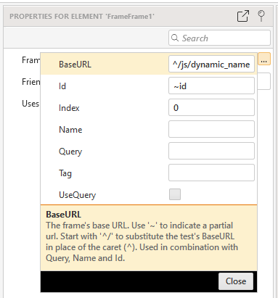278x298 pixels.
Task: Click the empty Name input field
Action: tap(211, 129)
